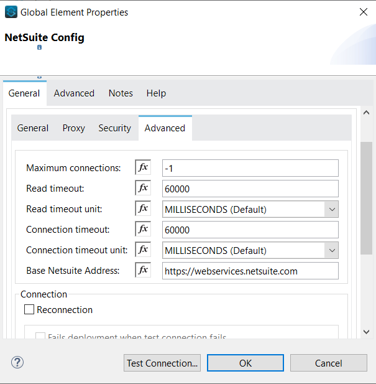Click fx button for Connection timeout unit
Screen dimensions: 376x384
(x=143, y=250)
